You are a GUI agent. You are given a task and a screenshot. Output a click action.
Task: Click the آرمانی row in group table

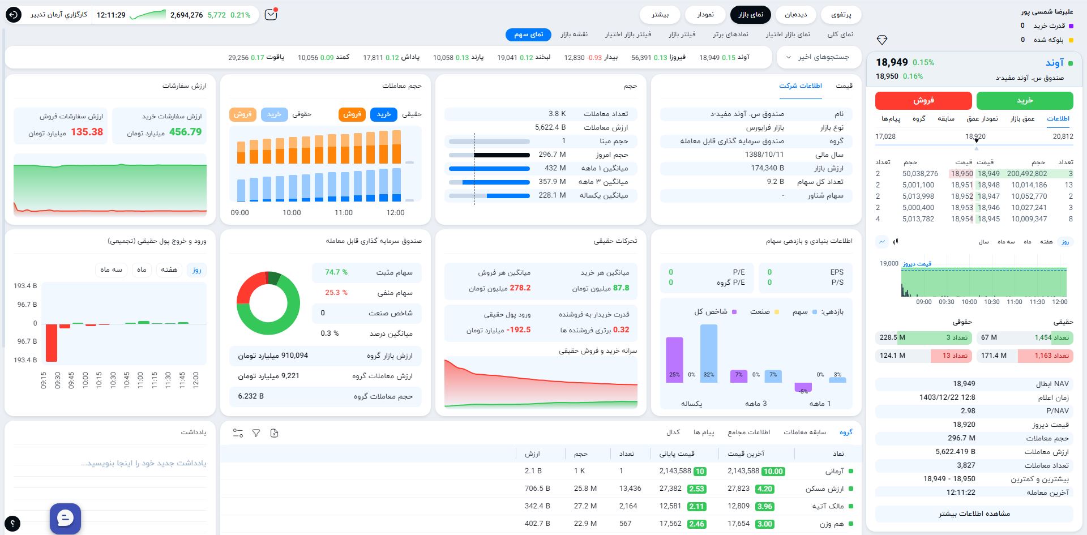541,471
